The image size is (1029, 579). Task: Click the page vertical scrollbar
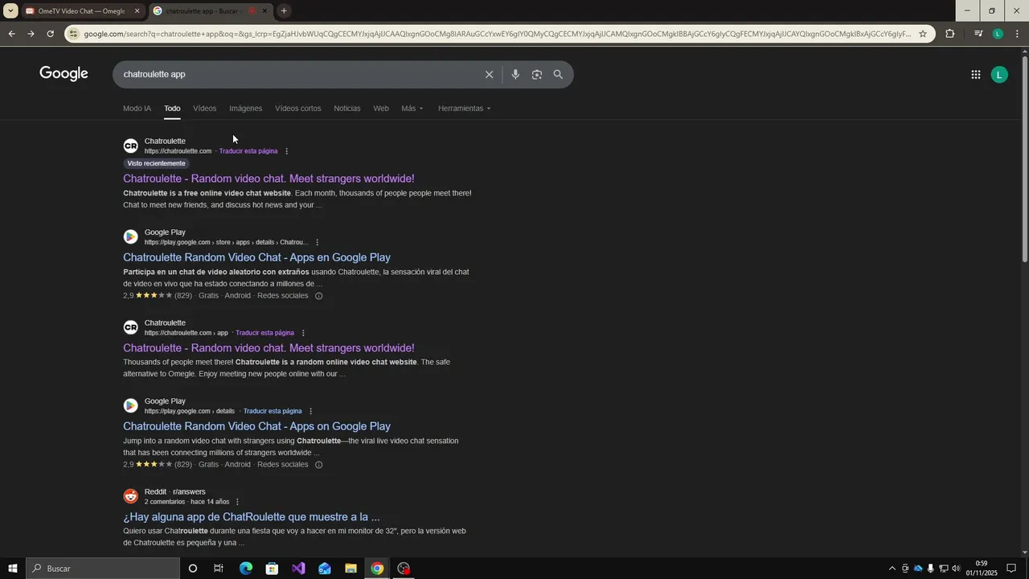(x=1024, y=158)
